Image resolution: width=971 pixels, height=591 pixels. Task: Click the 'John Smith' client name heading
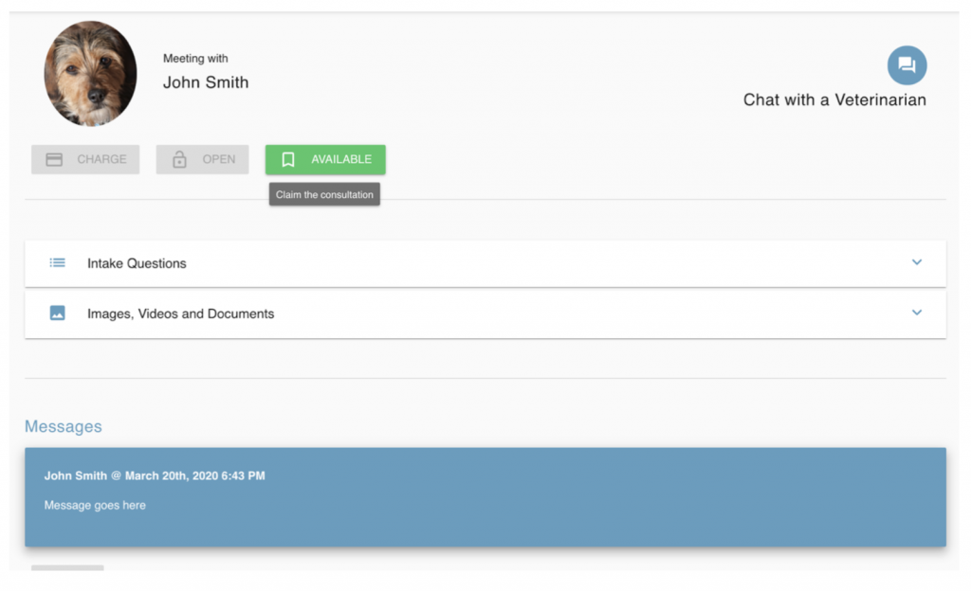pos(206,82)
